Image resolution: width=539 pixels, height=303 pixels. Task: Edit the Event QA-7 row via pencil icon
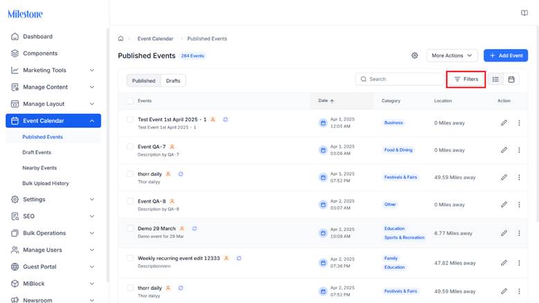tap(504, 150)
